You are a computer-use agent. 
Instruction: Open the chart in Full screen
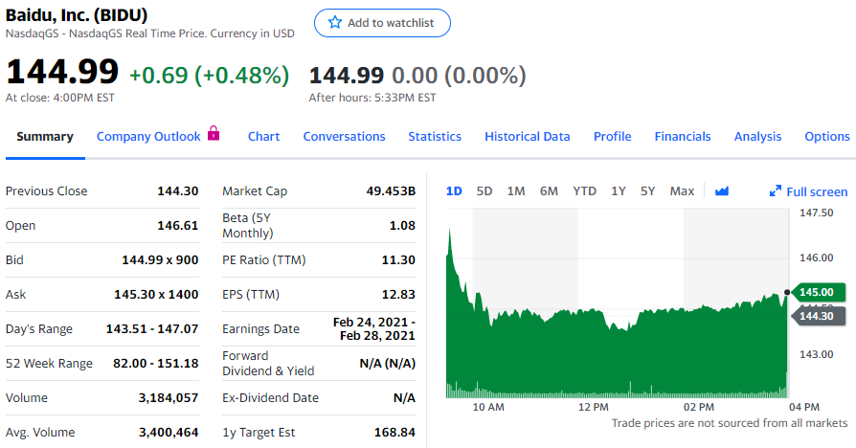click(x=808, y=191)
